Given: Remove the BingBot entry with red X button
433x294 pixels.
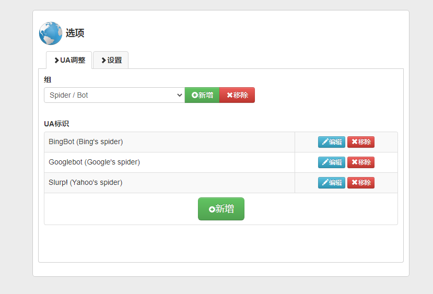Looking at the screenshot, I should coord(360,142).
